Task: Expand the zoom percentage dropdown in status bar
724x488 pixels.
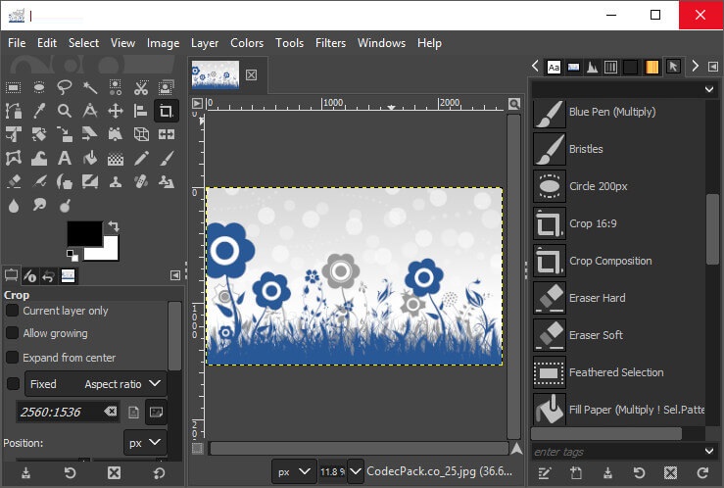Action: pyautogui.click(x=355, y=471)
